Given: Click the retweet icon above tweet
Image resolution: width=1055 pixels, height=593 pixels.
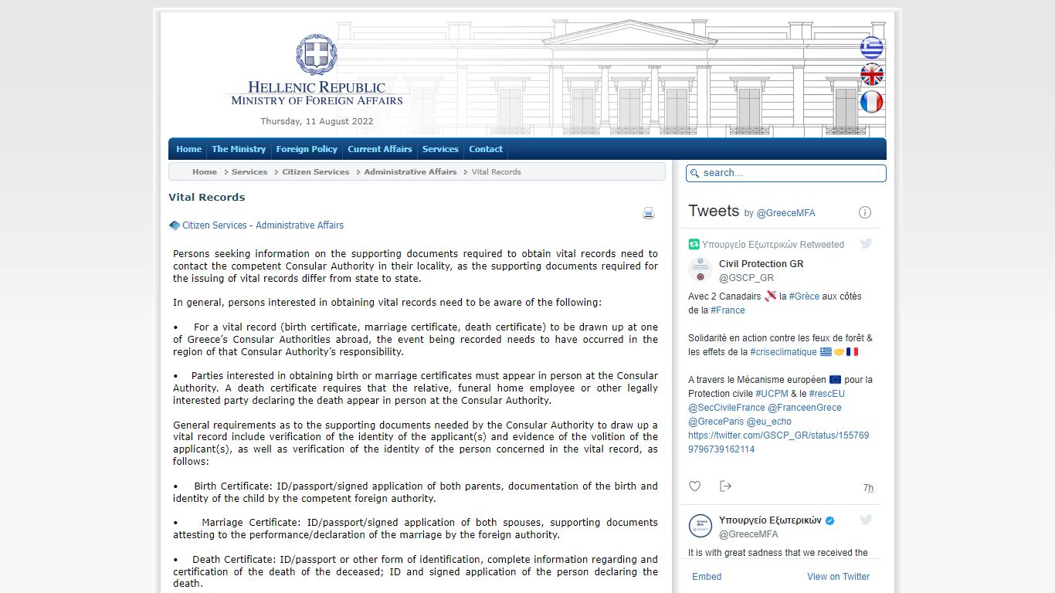Looking at the screenshot, I should 694,244.
